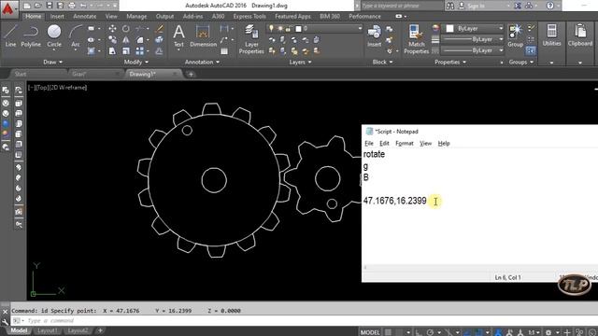Toggle polar tracking in status bar
Screen dimensions: 598x336
(430, 332)
